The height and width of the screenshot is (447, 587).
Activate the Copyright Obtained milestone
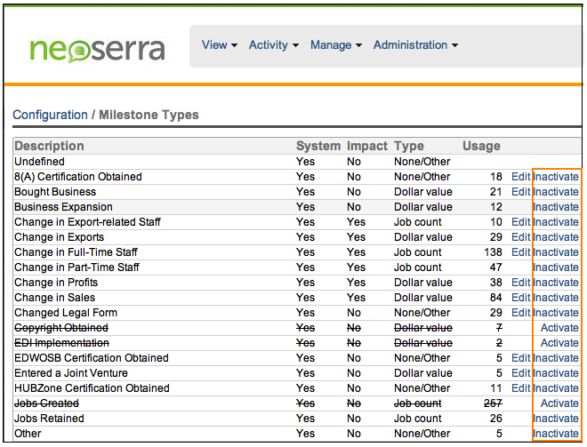(559, 328)
